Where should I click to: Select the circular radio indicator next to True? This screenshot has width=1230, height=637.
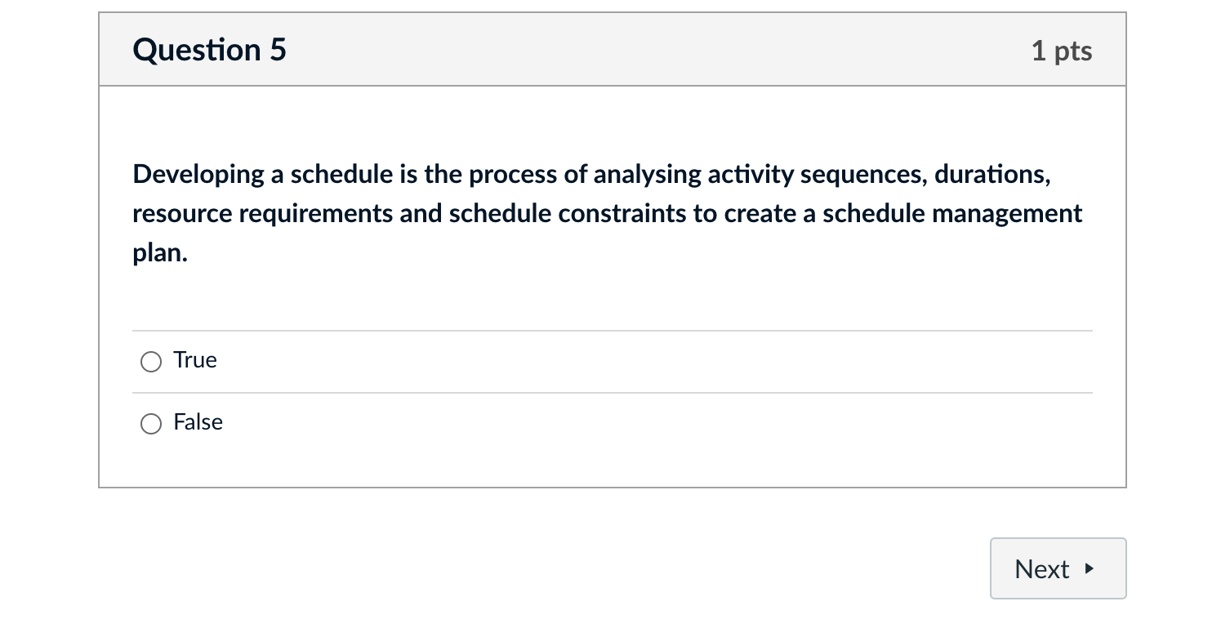point(150,361)
